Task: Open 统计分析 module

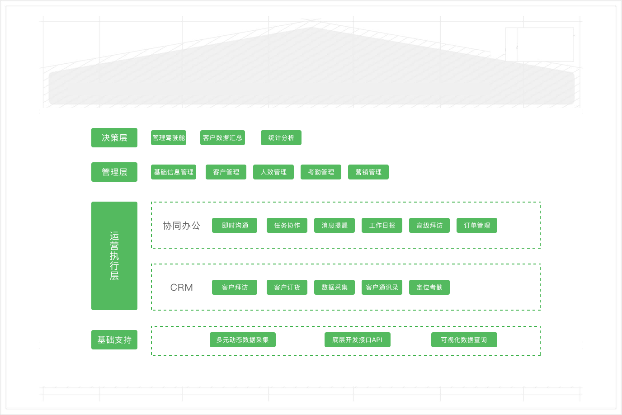Action: [x=281, y=138]
